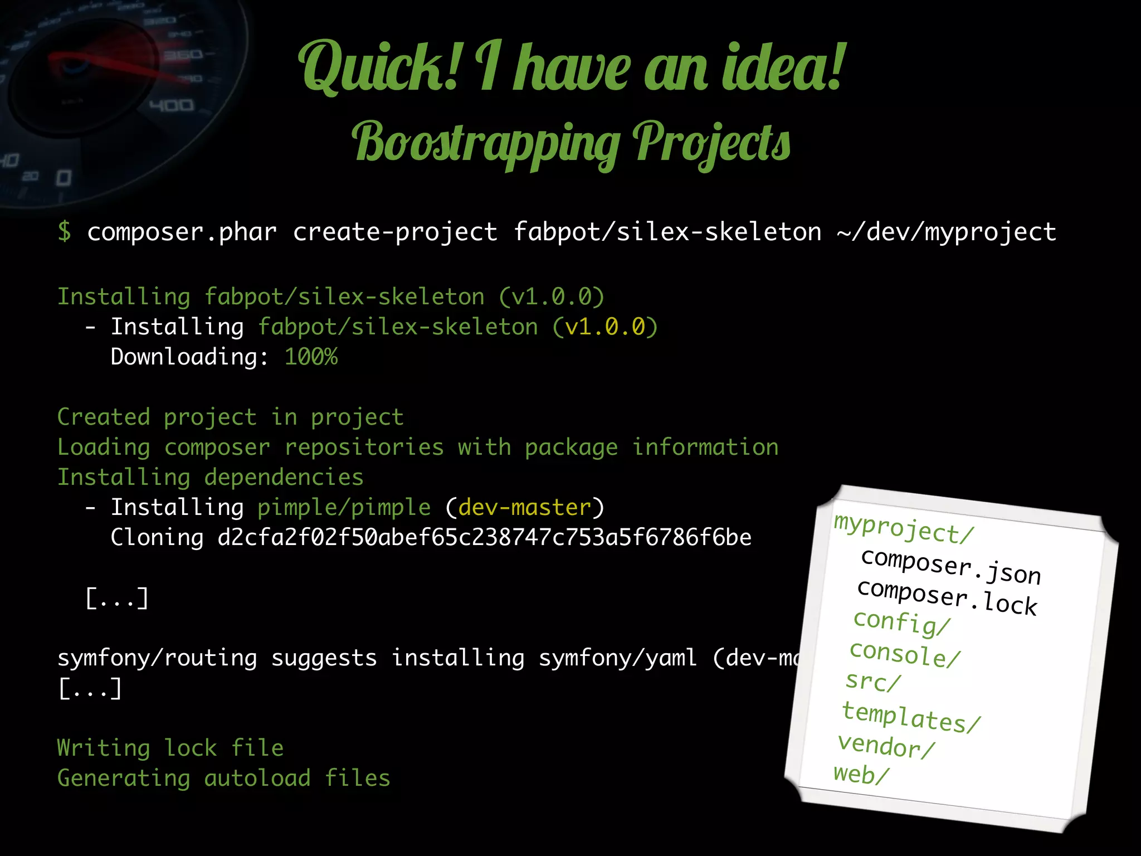Click the yellow '(v1.0.0)' version on indented line
The image size is (1141, 856).
(x=605, y=327)
